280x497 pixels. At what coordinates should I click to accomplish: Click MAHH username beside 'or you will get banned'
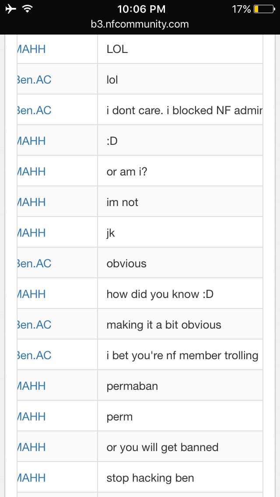tap(31, 447)
